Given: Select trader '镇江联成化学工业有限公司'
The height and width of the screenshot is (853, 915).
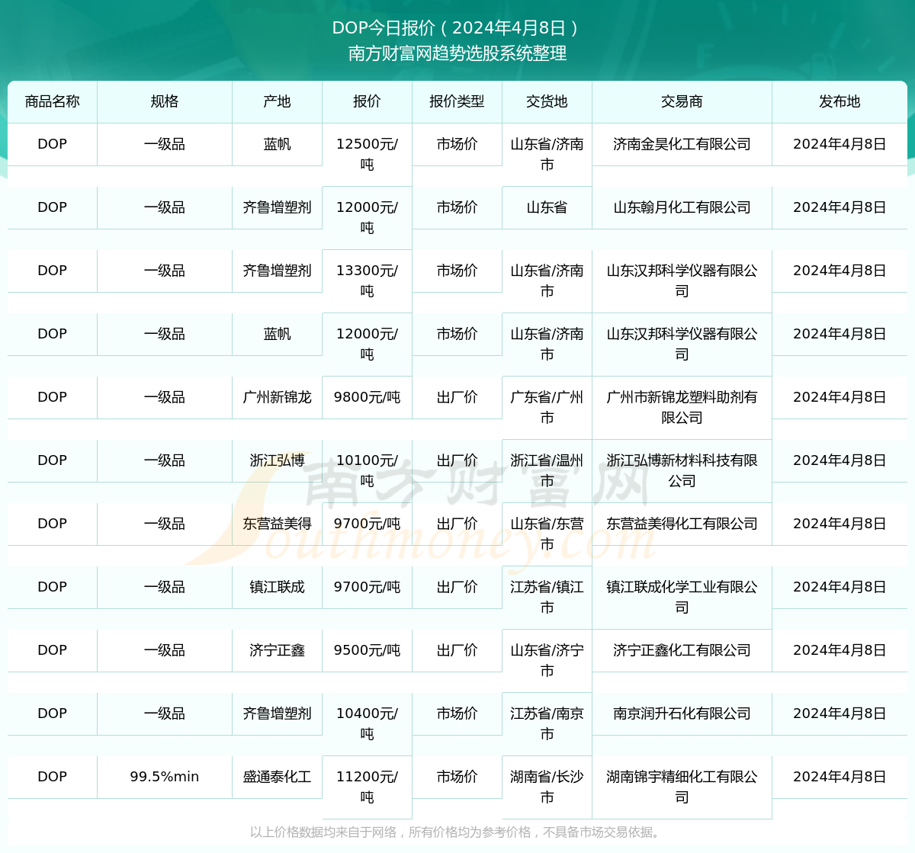Looking at the screenshot, I should [x=682, y=597].
